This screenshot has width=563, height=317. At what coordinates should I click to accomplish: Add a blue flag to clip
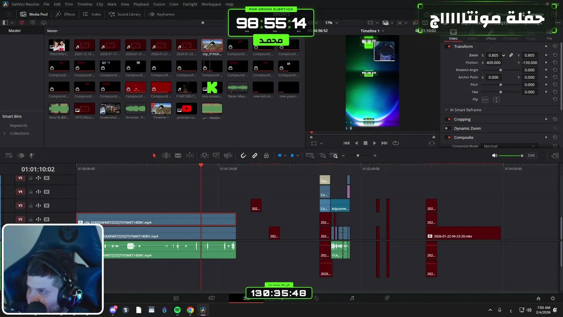pos(279,155)
